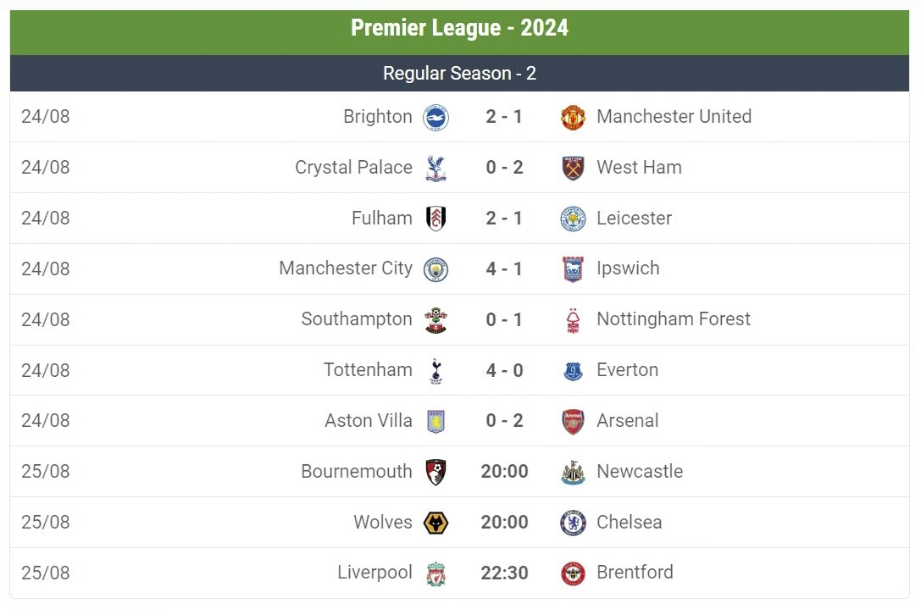
Task: Select the Brighton 2-1 score result
Action: [x=504, y=117]
